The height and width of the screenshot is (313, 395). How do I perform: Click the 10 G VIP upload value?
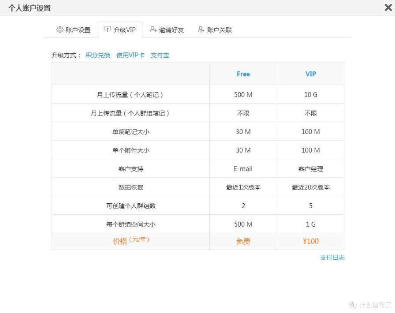point(311,95)
